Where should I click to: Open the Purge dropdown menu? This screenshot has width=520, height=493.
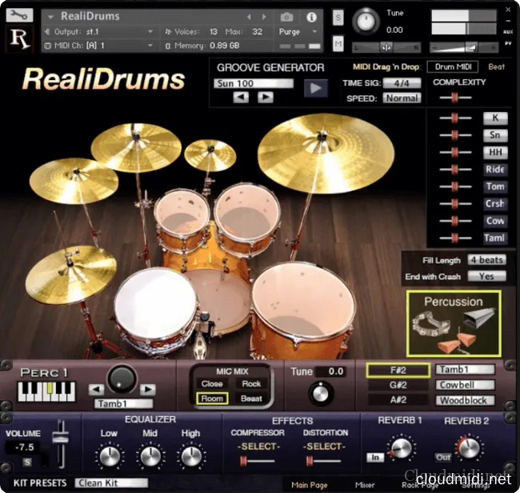[x=298, y=31]
